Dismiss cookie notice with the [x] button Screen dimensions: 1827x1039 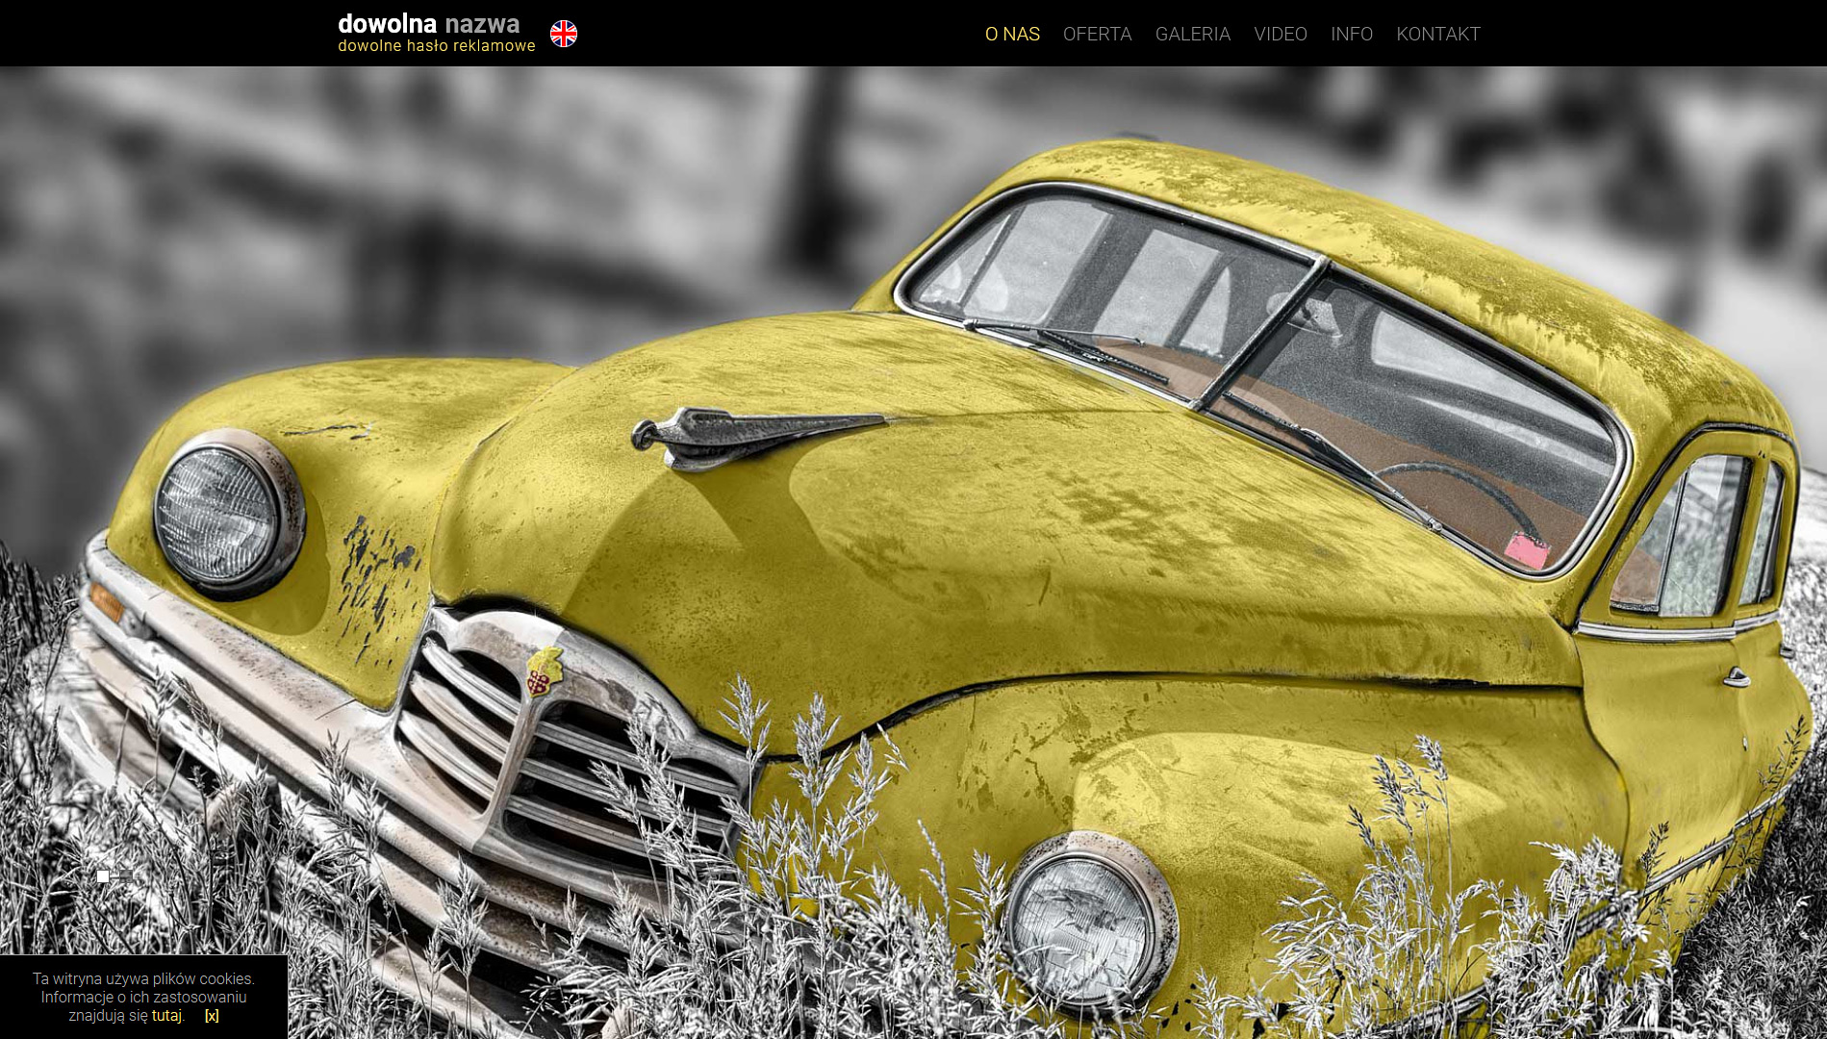coord(212,1015)
